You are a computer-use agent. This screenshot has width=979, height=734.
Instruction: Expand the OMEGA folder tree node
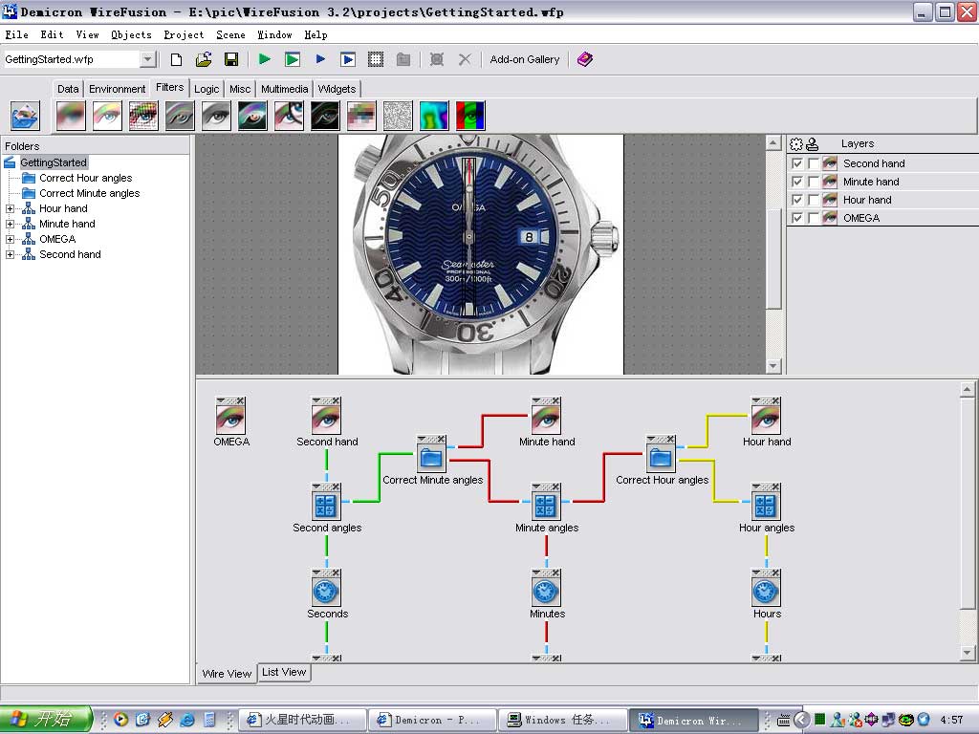11,239
